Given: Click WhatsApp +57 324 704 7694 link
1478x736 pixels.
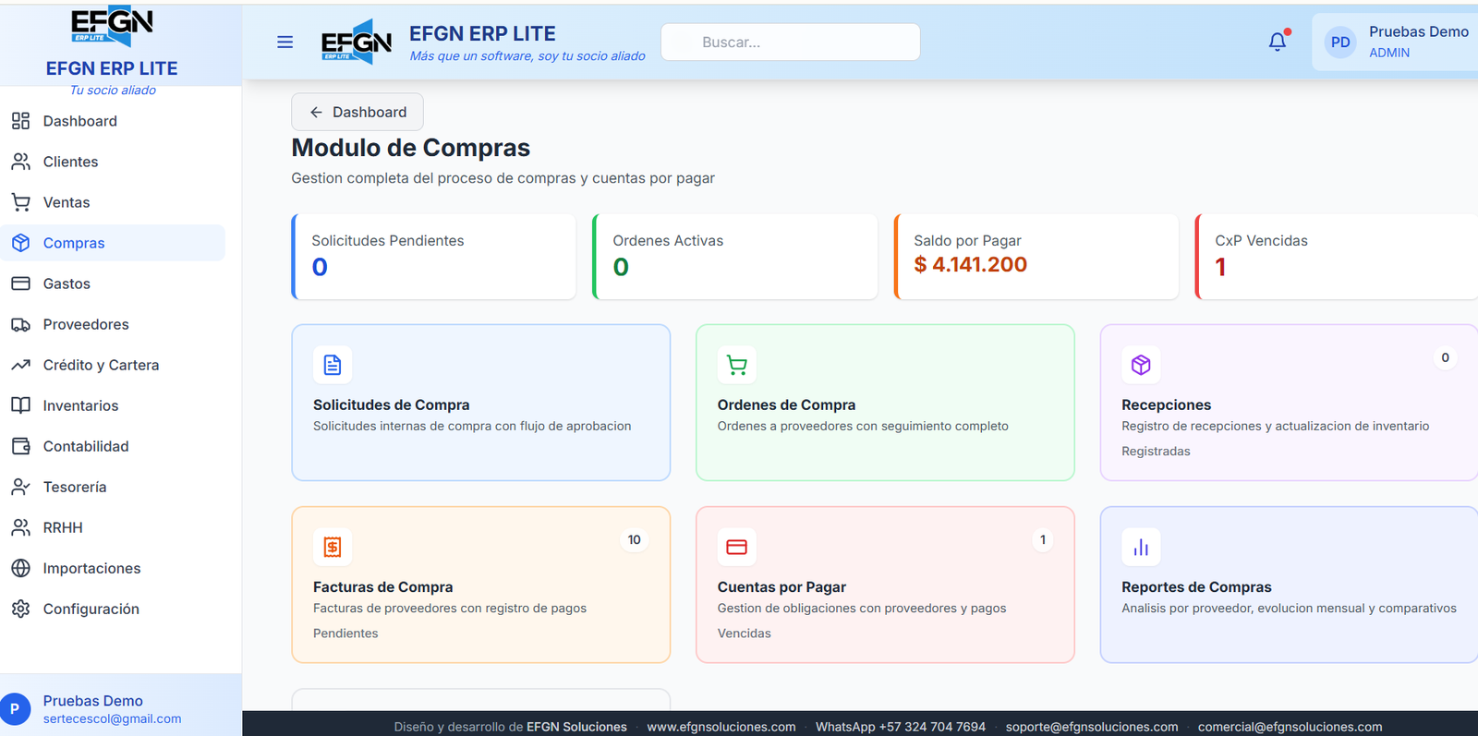Looking at the screenshot, I should (x=901, y=727).
